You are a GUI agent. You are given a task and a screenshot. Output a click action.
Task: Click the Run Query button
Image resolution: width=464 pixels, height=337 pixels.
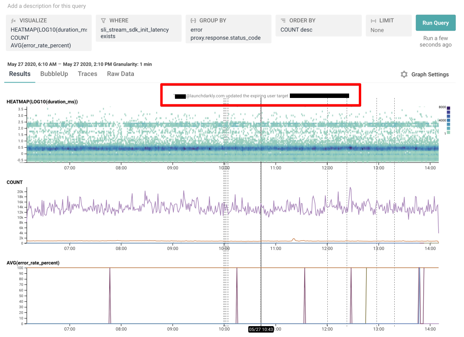pyautogui.click(x=435, y=23)
